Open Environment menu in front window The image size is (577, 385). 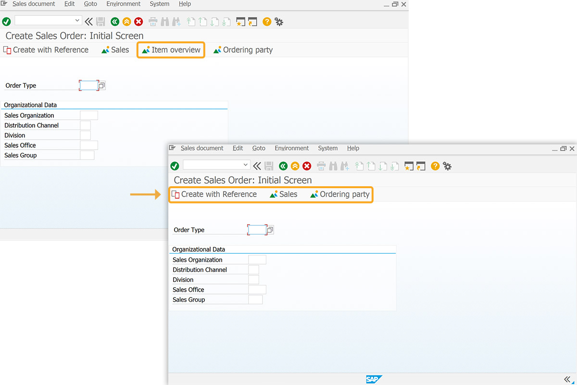tap(292, 148)
